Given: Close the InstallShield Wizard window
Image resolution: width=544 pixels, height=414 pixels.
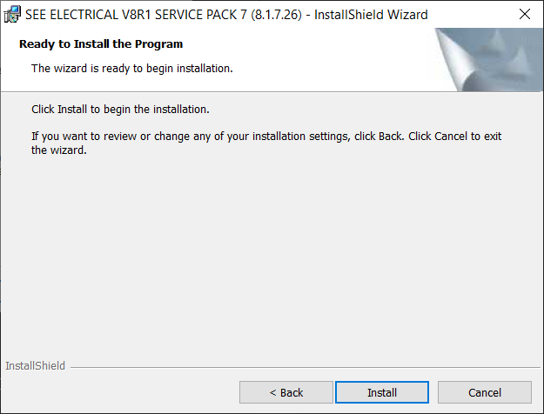Looking at the screenshot, I should tap(525, 14).
